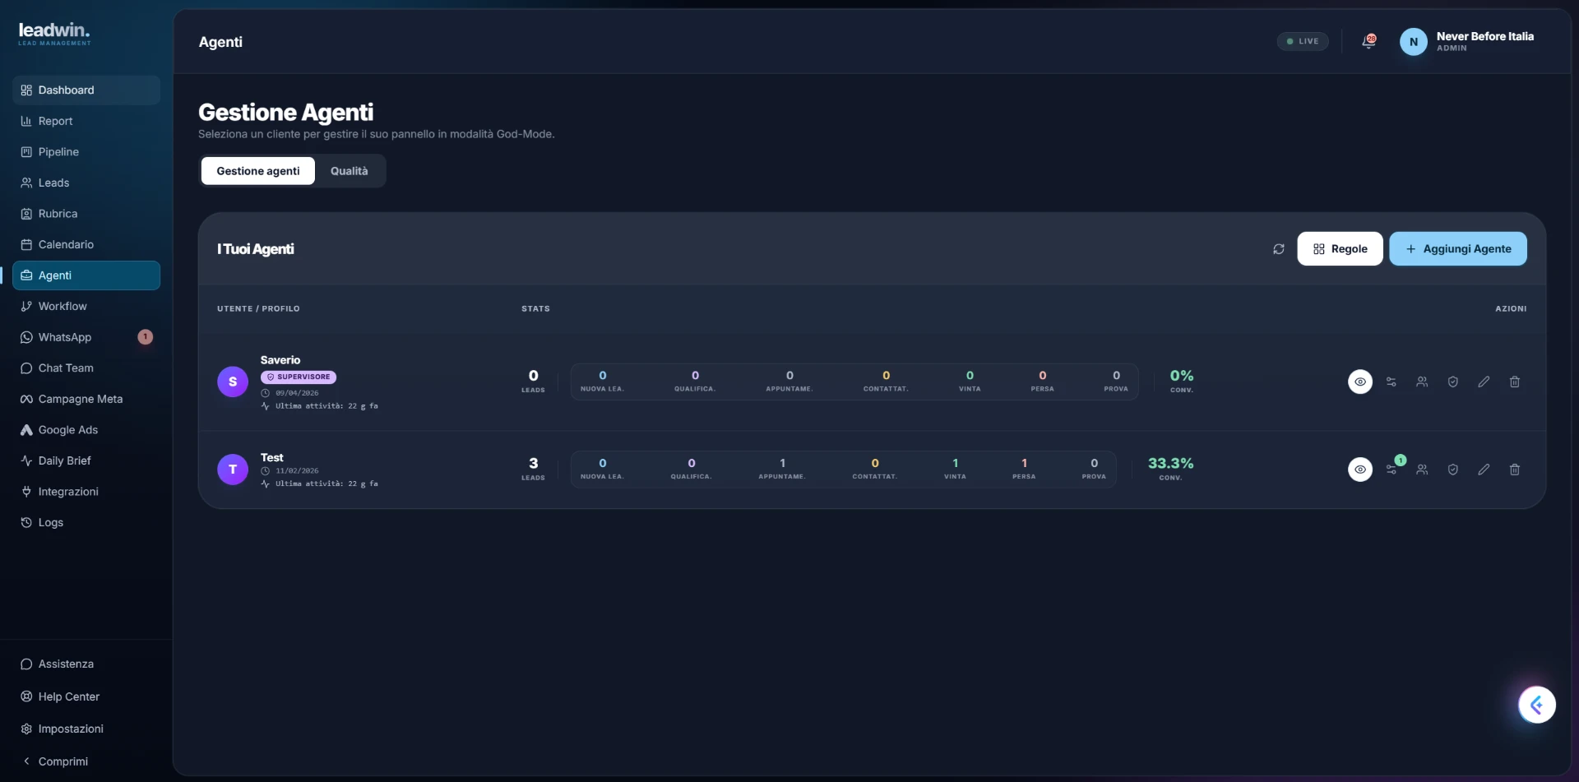Image resolution: width=1579 pixels, height=782 pixels.
Task: Click team users icon for Test
Action: point(1422,470)
